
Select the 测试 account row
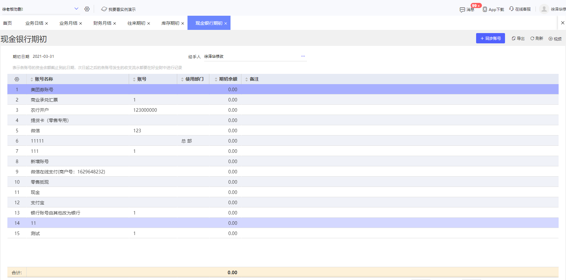coord(283,233)
